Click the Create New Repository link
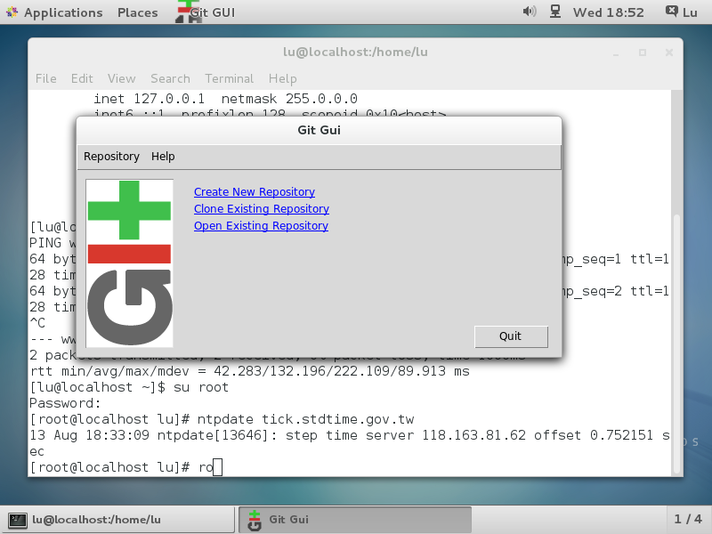This screenshot has width=712, height=534. click(255, 192)
